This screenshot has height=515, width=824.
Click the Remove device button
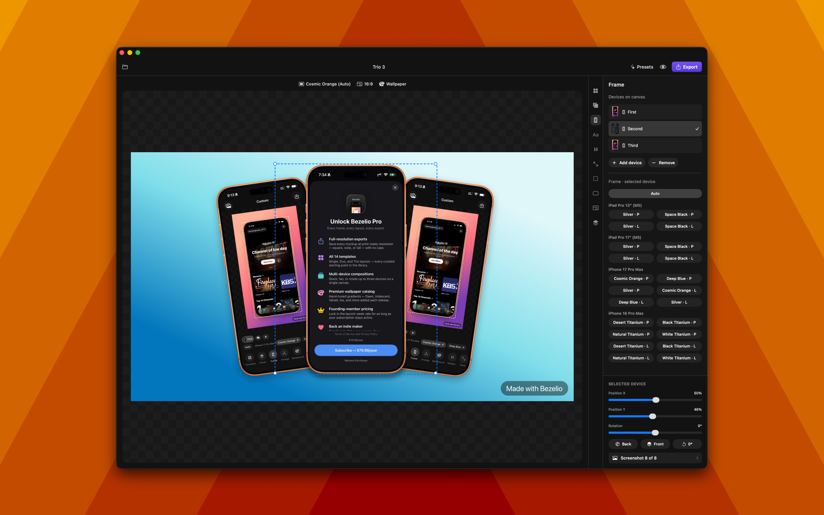coord(663,163)
